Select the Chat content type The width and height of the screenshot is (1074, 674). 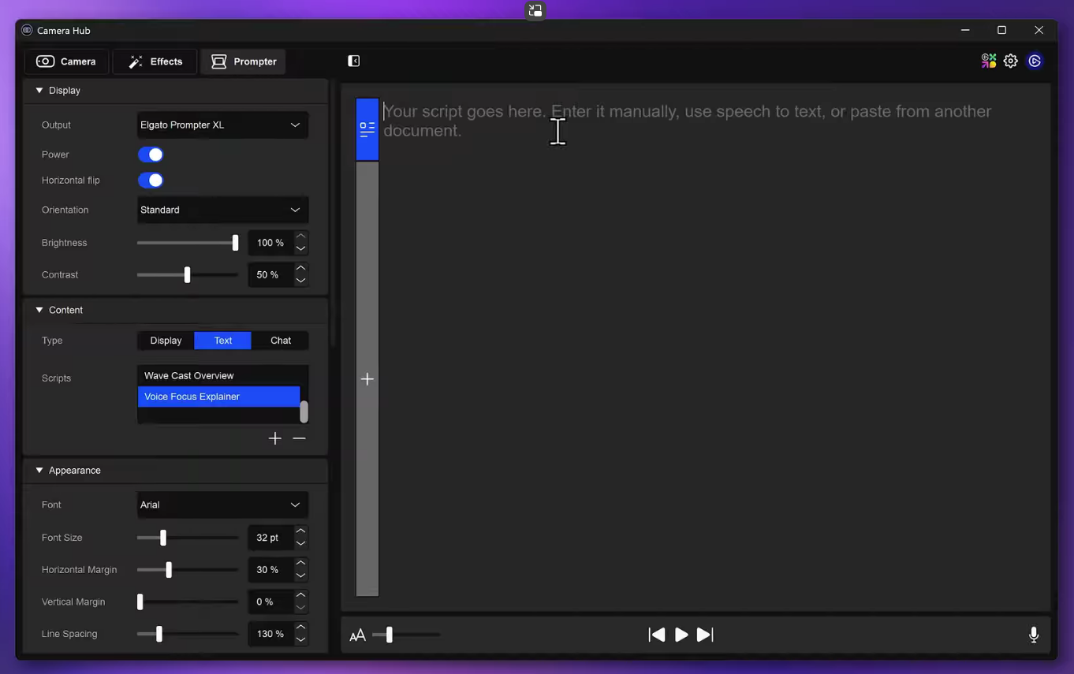pos(281,341)
